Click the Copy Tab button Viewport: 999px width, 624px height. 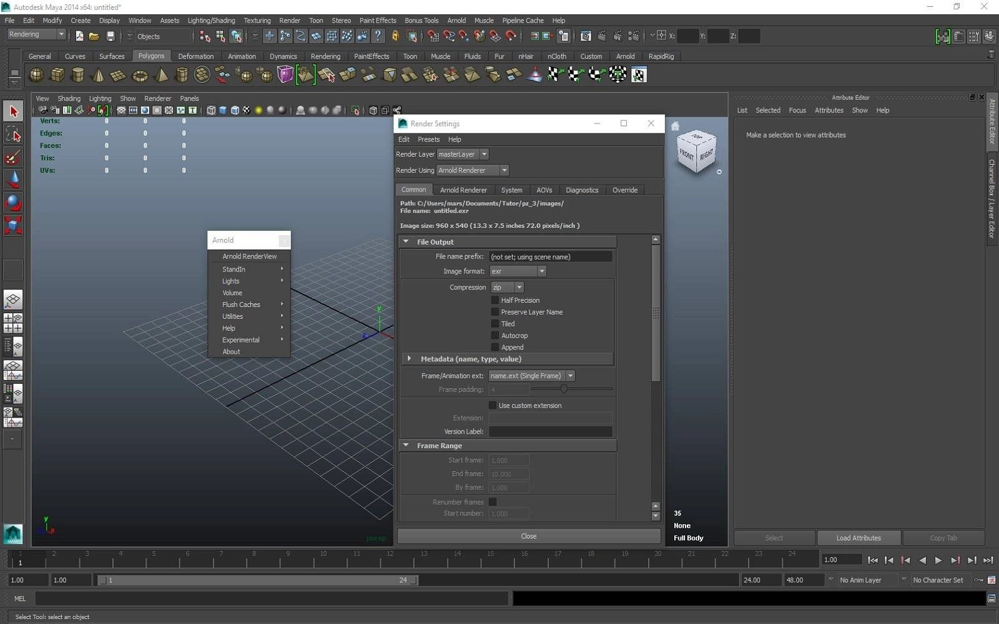pos(943,538)
